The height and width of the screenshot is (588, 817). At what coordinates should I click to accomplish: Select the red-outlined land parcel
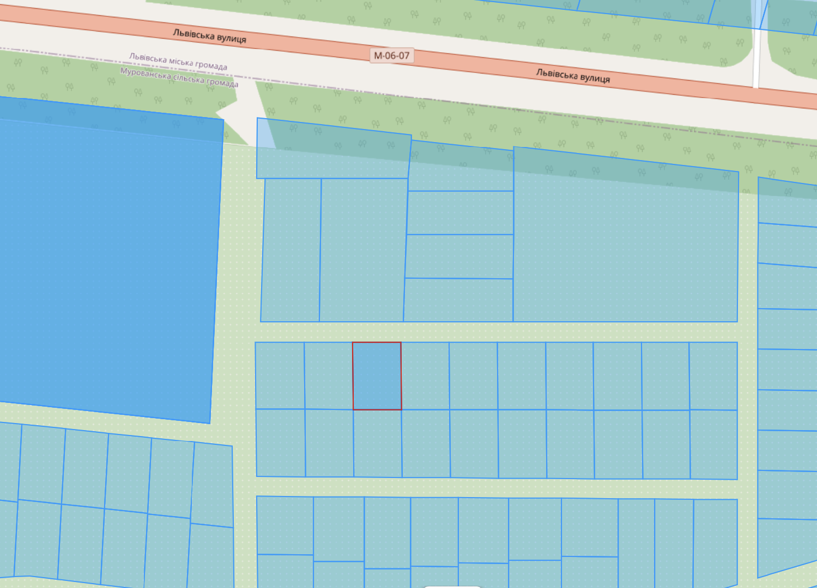(x=377, y=376)
